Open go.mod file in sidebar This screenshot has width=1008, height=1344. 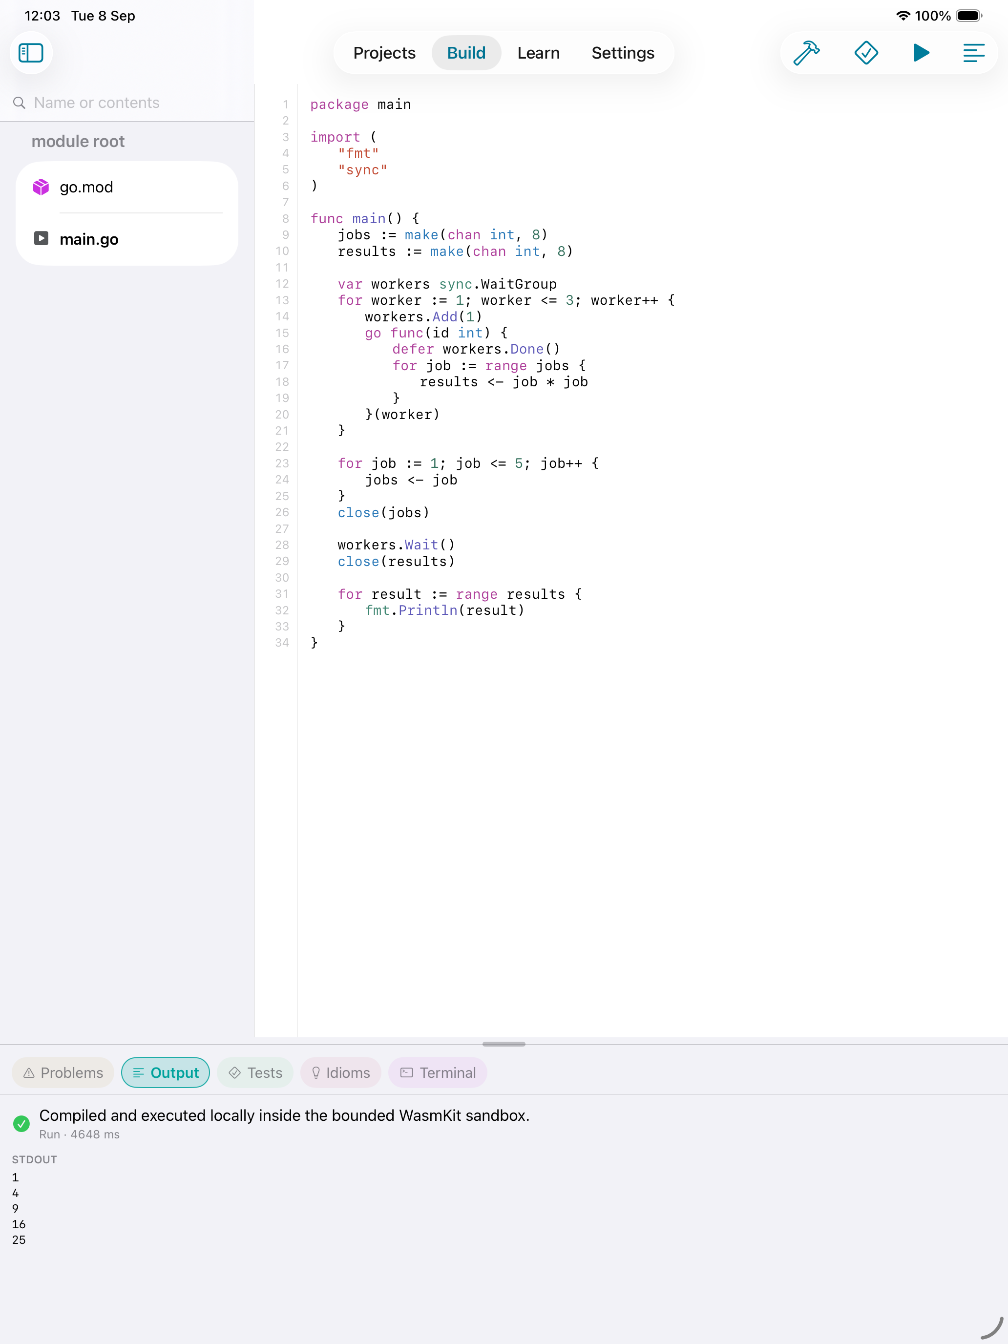coord(127,187)
